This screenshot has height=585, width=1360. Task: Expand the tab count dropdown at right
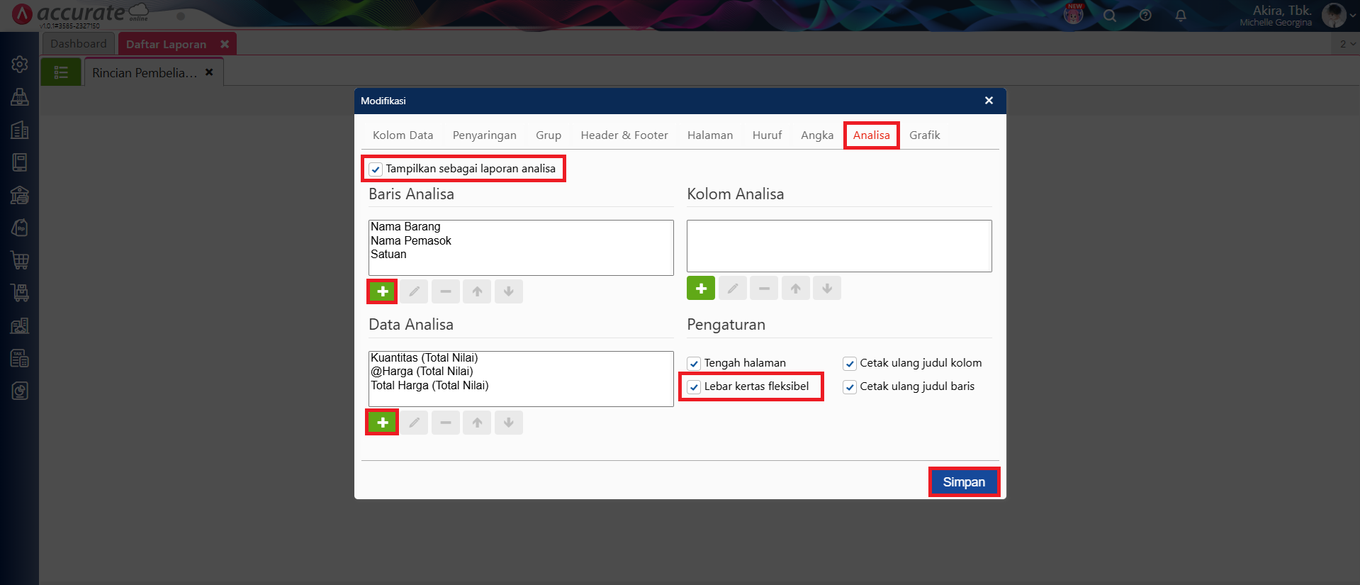click(x=1347, y=44)
